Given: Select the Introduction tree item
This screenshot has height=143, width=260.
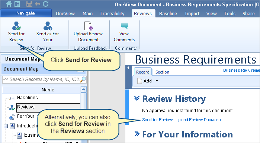Looking at the screenshot, I should click(x=28, y=126).
